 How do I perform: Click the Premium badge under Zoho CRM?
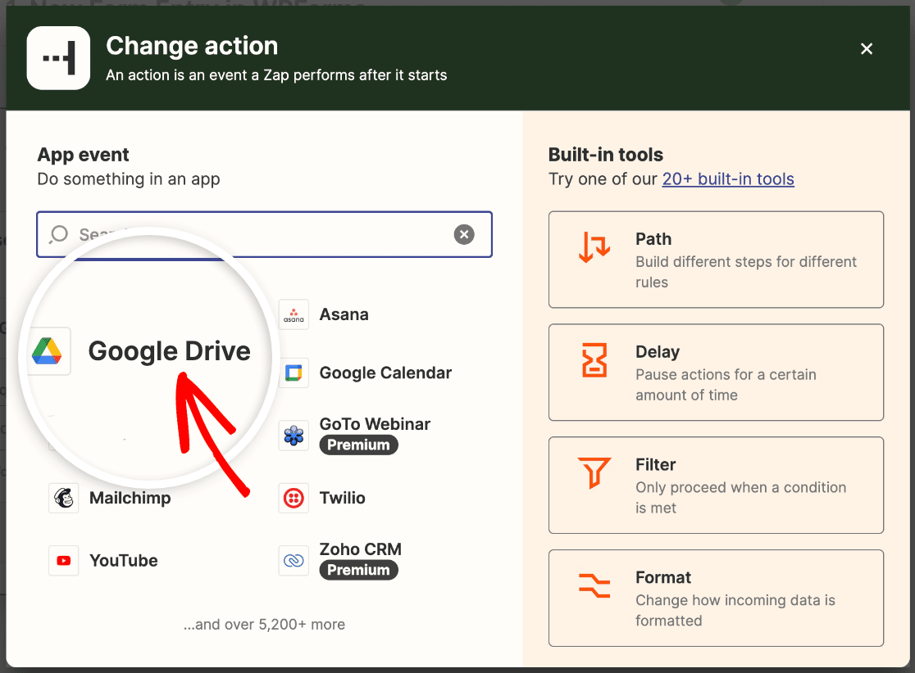point(358,571)
